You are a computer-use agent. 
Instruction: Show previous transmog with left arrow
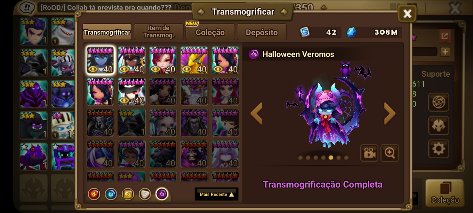click(x=256, y=114)
